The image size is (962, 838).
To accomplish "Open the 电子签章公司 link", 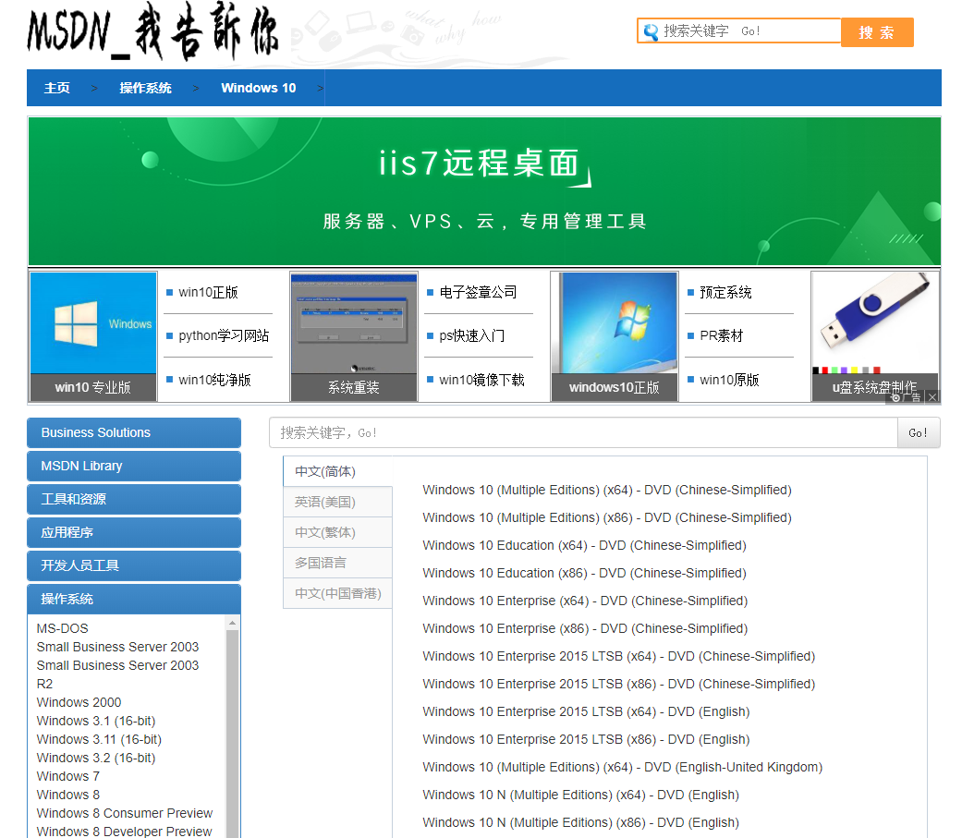I will click(x=478, y=292).
